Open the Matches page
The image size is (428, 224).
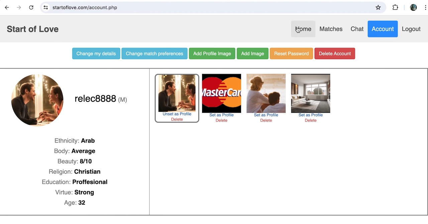(331, 29)
